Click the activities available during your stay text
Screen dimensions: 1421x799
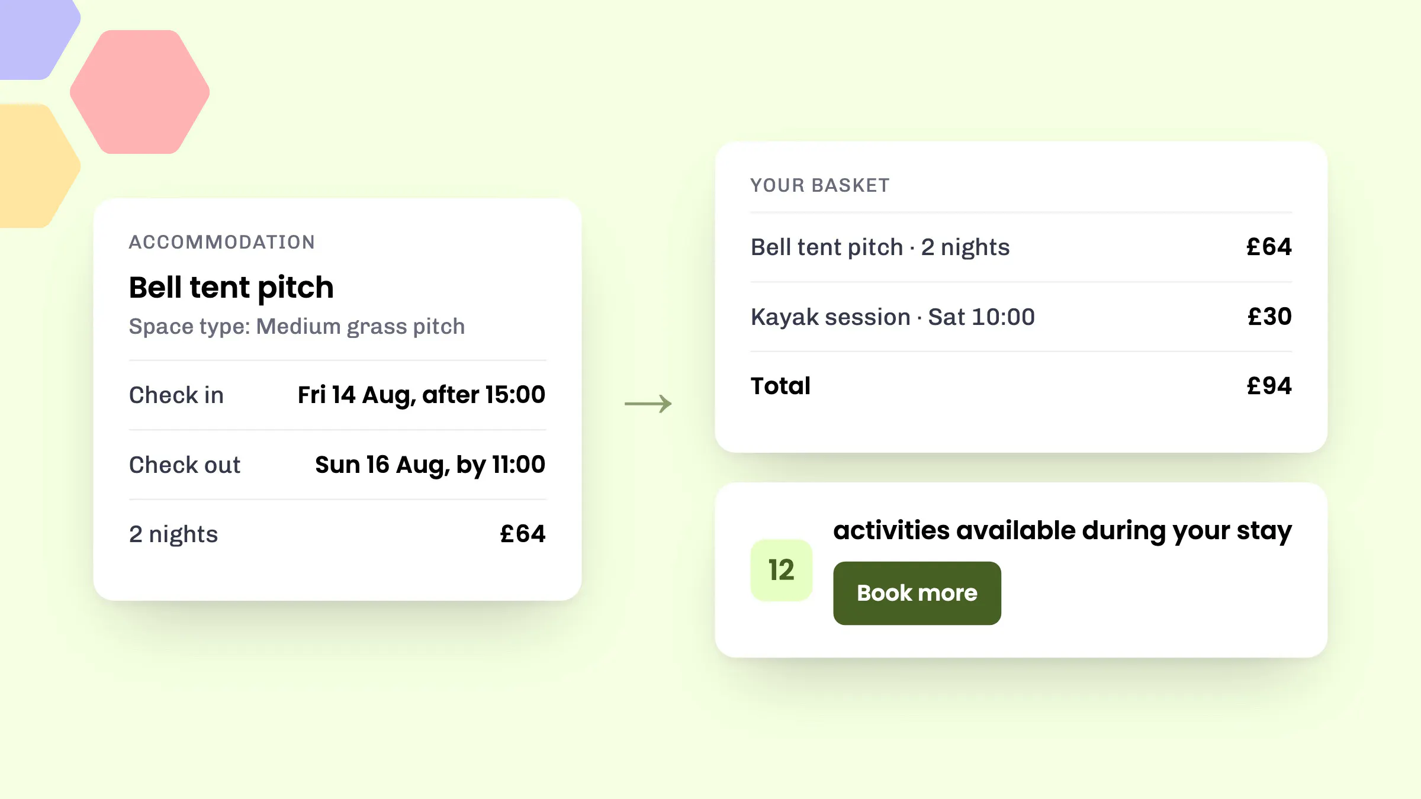click(1062, 531)
